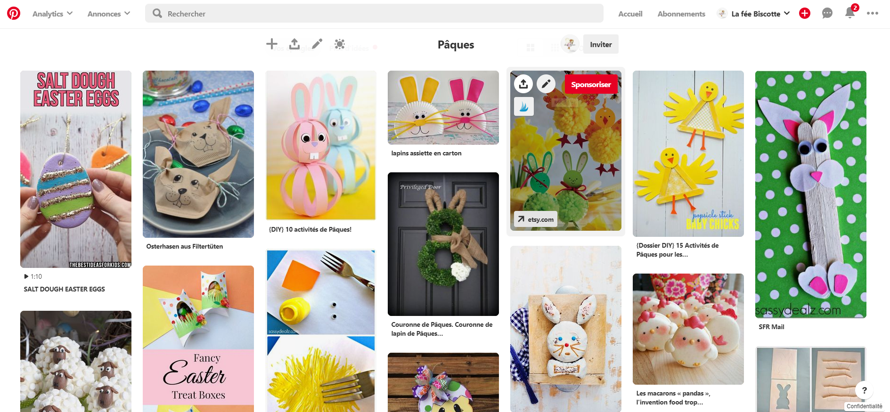The image size is (890, 412).
Task: Play the Salt Dough Easter Eggs video
Action: pos(26,276)
